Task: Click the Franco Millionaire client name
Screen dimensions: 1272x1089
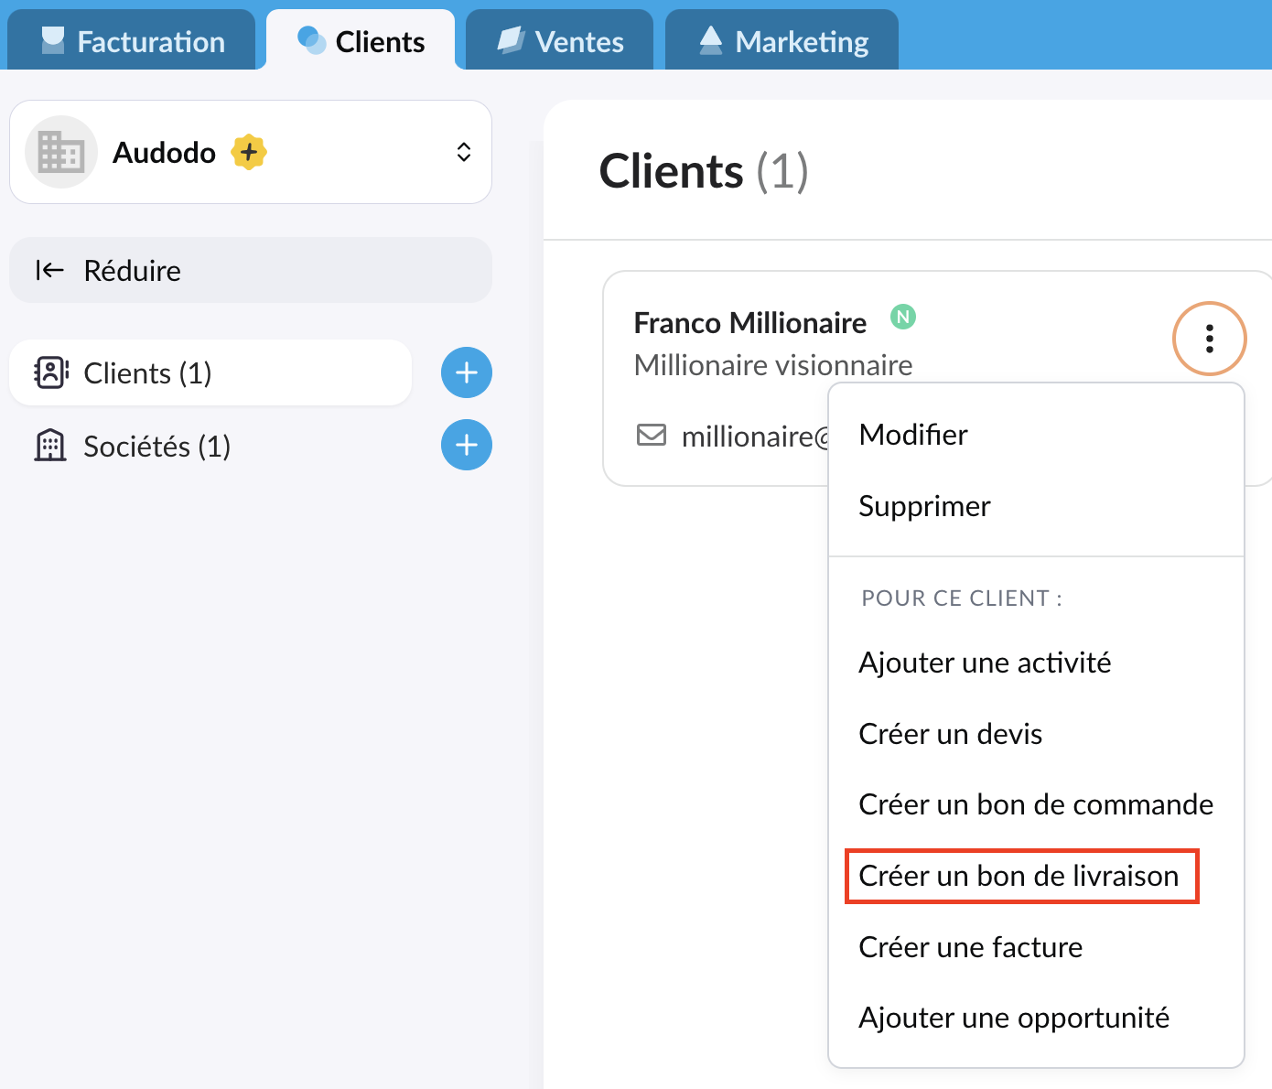Action: pos(749,323)
